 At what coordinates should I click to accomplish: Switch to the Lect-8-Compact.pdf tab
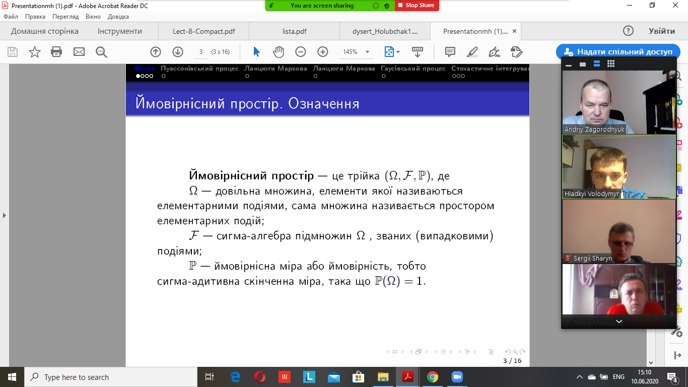[x=204, y=31]
